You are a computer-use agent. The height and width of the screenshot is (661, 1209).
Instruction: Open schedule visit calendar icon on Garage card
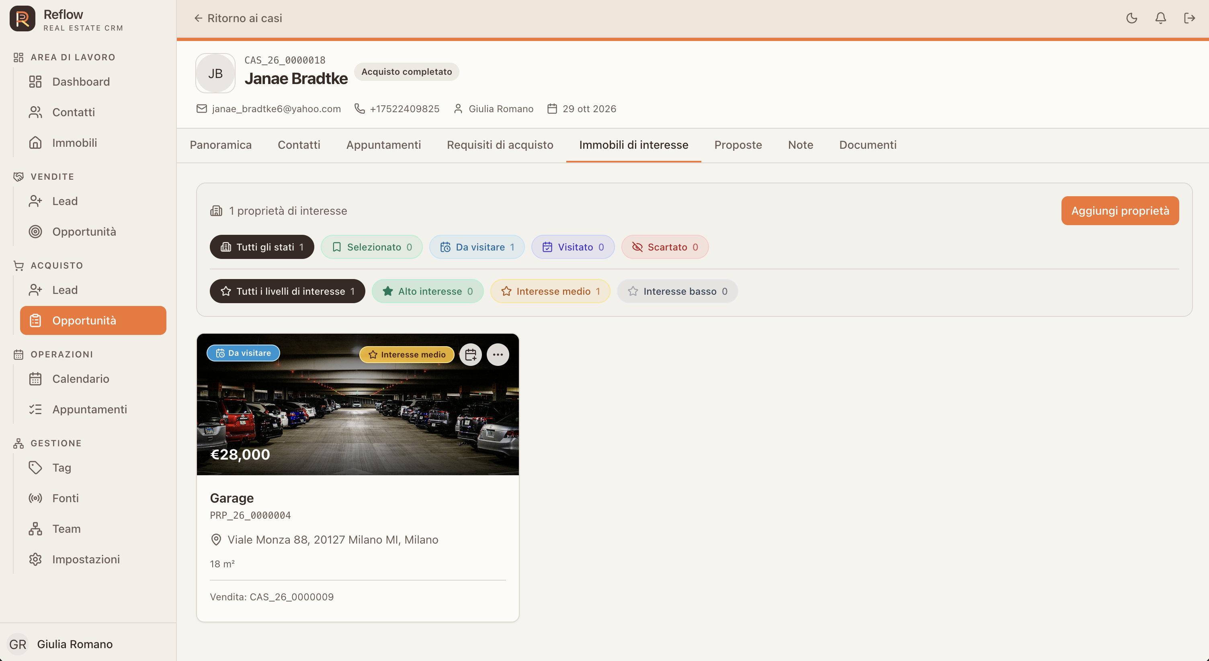[x=471, y=355]
